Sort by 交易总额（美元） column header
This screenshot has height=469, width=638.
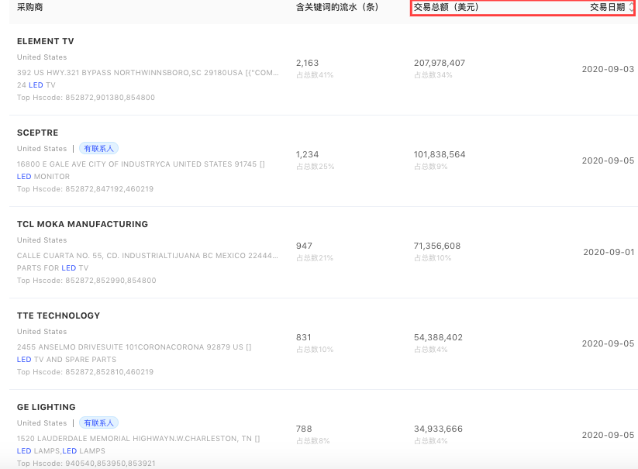click(x=446, y=7)
